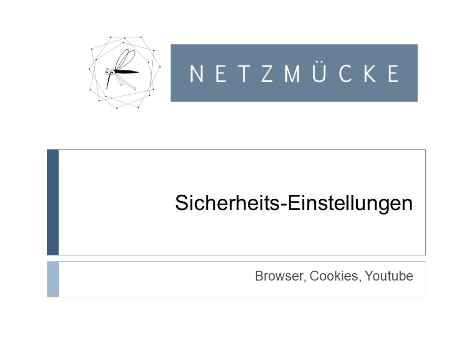The height and width of the screenshot is (355, 473).
Task: Click the mosquito's long proboscis
Action: (x=108, y=81)
